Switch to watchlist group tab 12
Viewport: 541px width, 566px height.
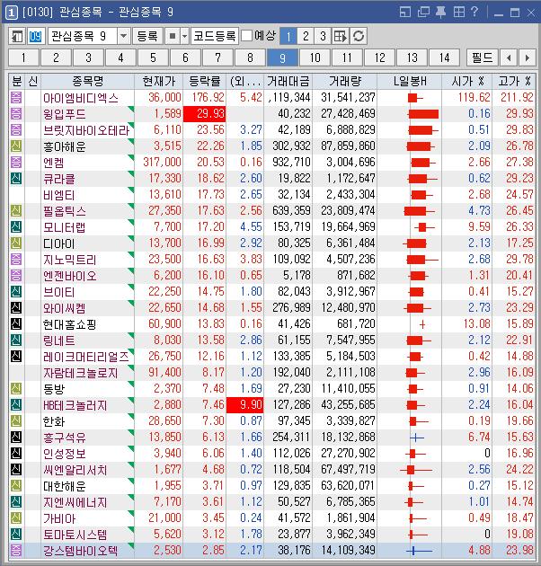[x=379, y=57]
